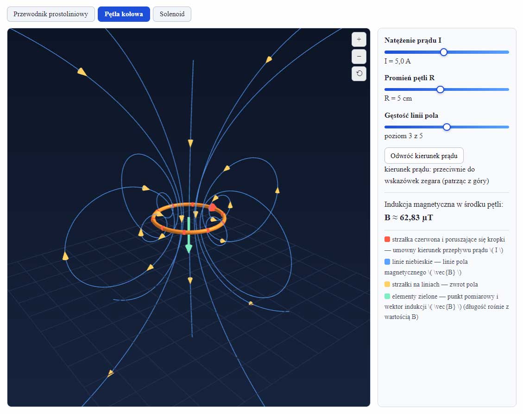Click the Natężenie prądu I label
This screenshot has width=523, height=414.
pos(413,40)
